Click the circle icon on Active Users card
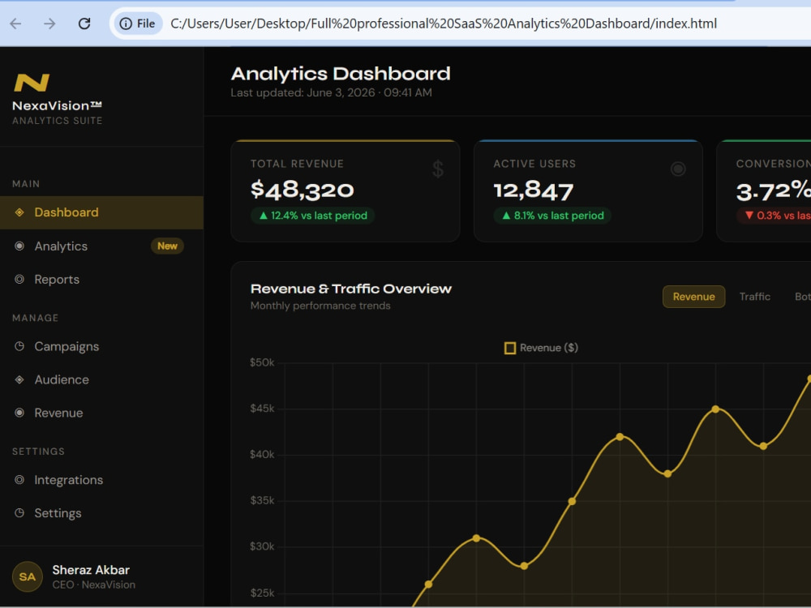Viewport: 811px width, 608px height. click(x=678, y=169)
